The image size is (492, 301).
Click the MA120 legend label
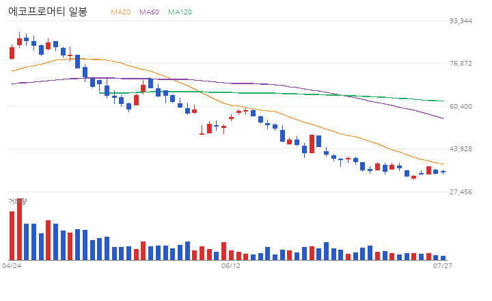(x=180, y=12)
